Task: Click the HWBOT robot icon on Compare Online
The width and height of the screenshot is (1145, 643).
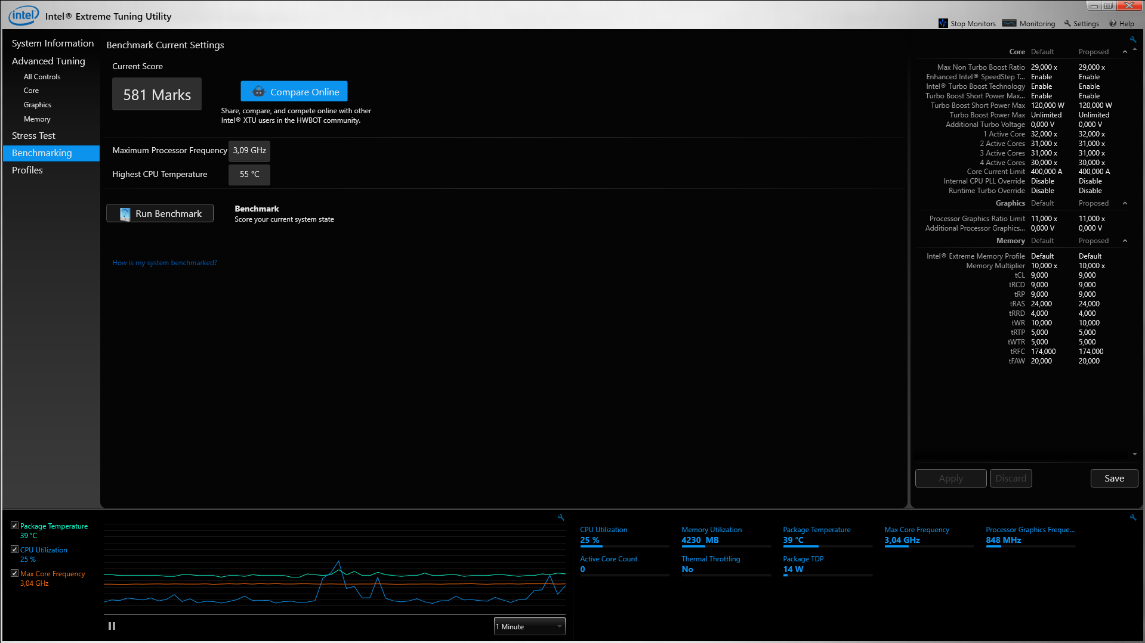Action: (258, 92)
